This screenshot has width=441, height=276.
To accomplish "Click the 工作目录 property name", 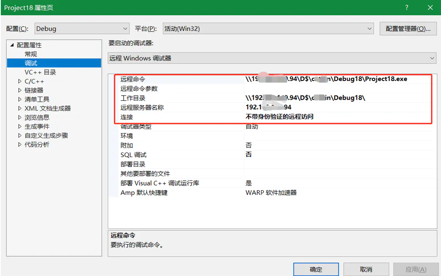I will (x=133, y=98).
